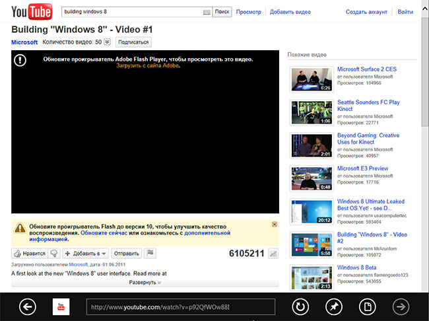Image resolution: width=429 pixels, height=321 pixels.
Task: Click the 'Отправить' share button
Action: point(127,254)
